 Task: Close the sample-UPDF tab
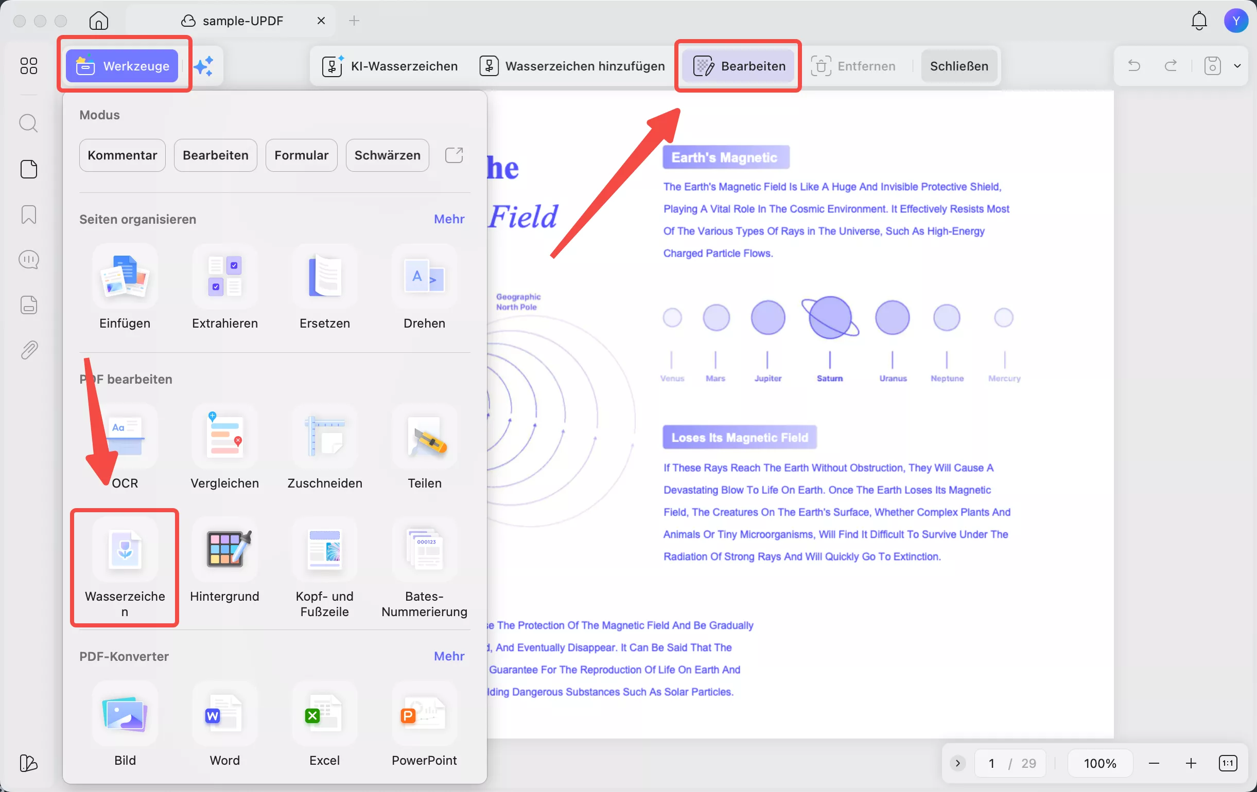[x=321, y=21]
